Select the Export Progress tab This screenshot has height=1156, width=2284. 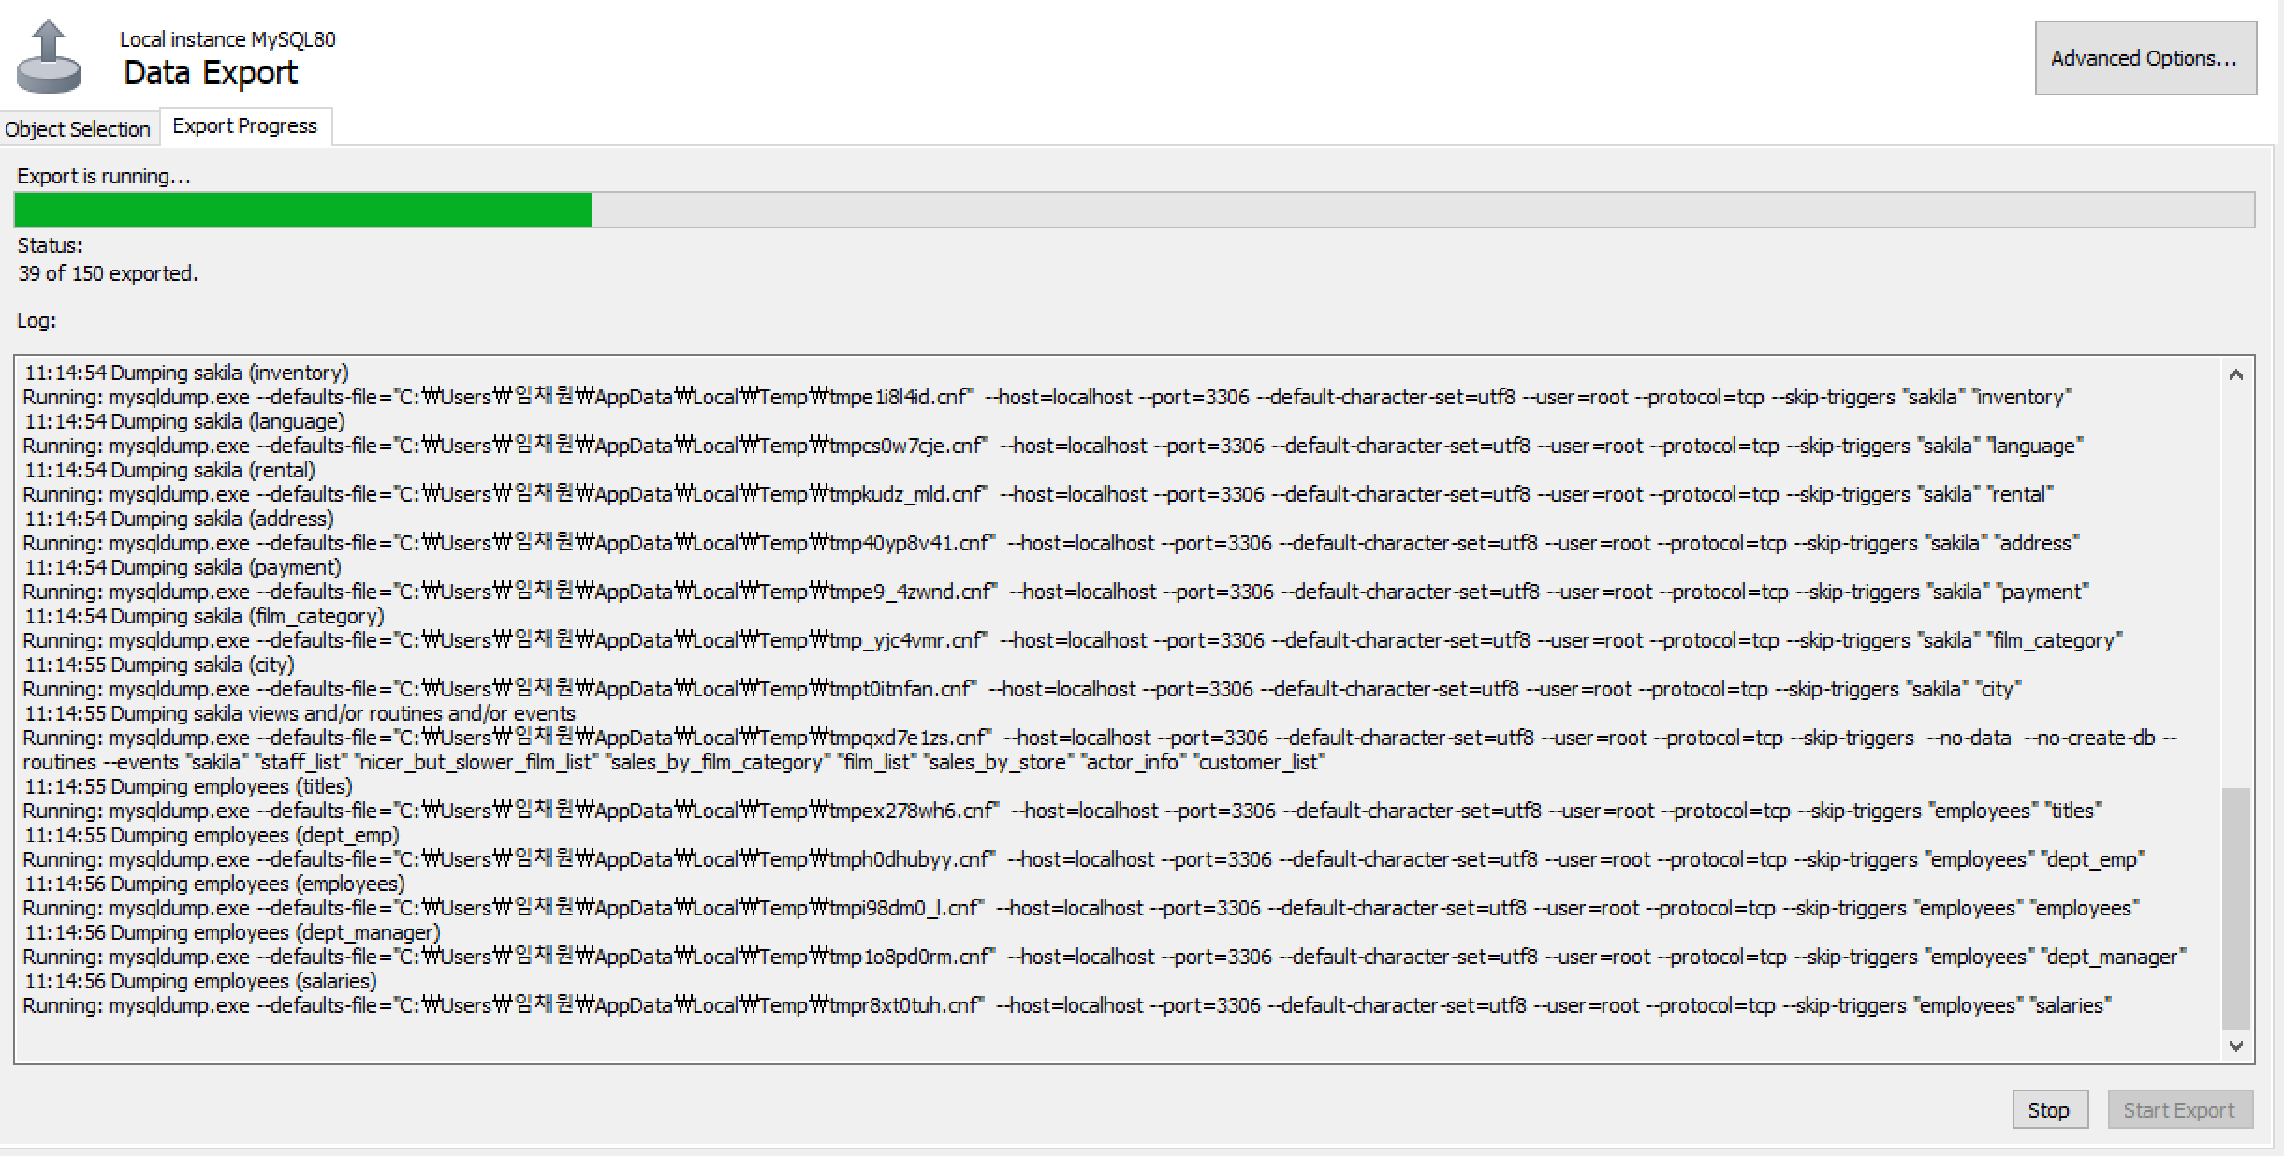pos(245,126)
